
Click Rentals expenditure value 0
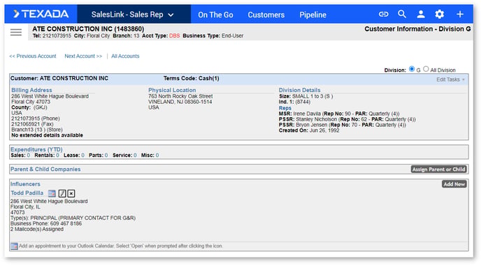(57, 156)
